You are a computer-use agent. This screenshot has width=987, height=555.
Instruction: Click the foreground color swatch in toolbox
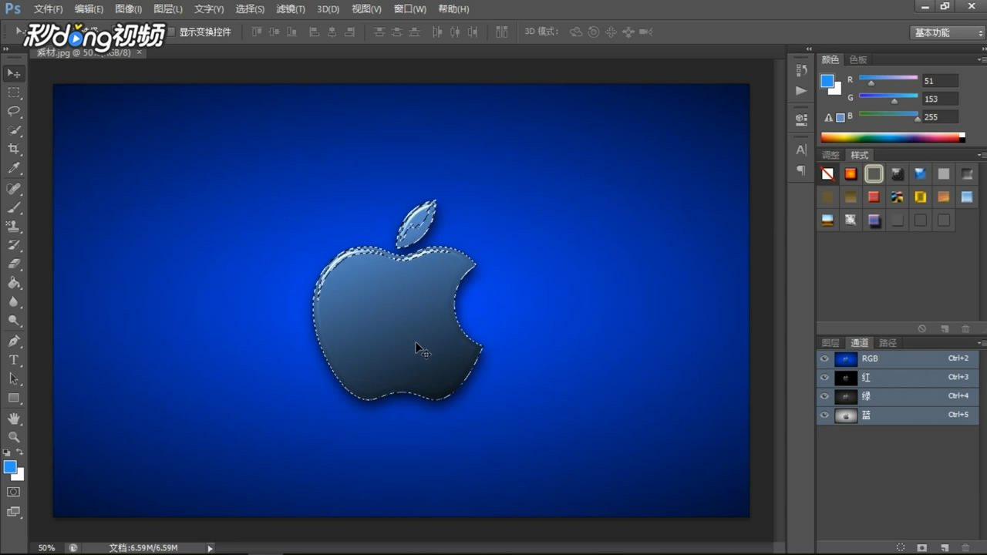(10, 466)
